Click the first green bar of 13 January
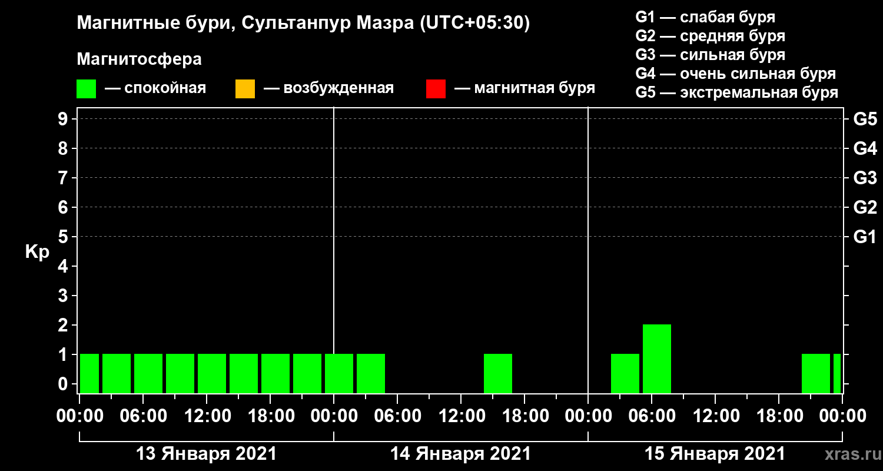Viewport: 883px width, 471px height. click(x=89, y=373)
